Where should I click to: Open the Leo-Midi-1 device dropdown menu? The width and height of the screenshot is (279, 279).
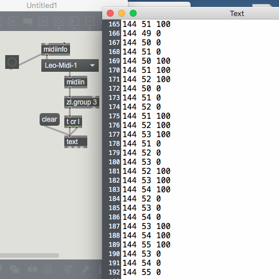[x=70, y=65]
